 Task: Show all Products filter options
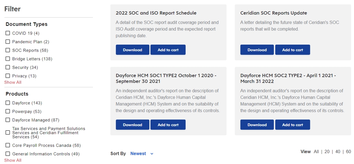13,160
